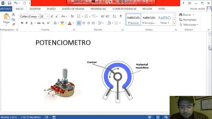The width and height of the screenshot is (212, 119).
Task: Increase paragraph indent
Action: (x=108, y=16)
